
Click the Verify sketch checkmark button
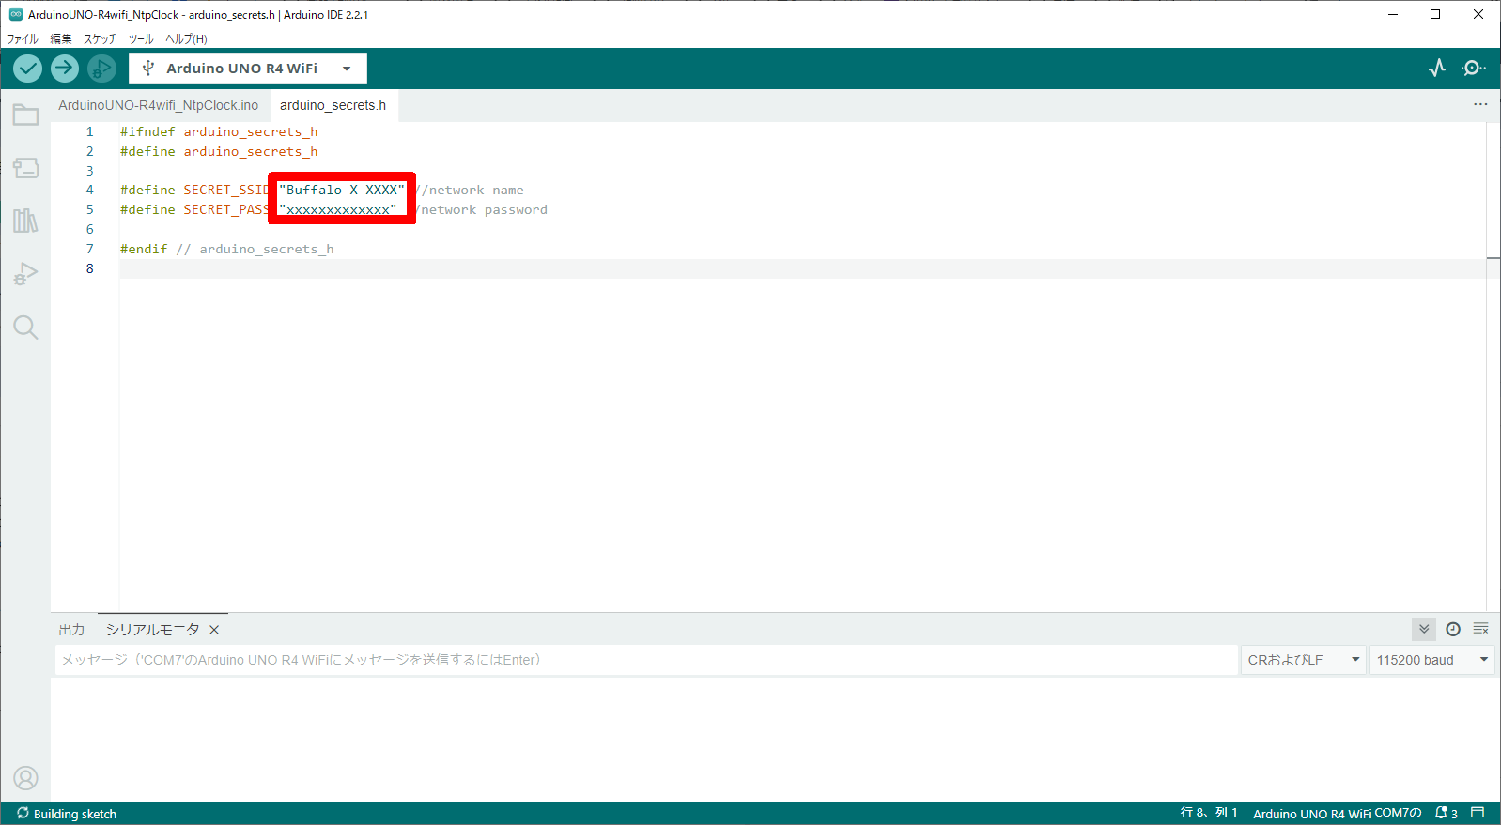(28, 69)
